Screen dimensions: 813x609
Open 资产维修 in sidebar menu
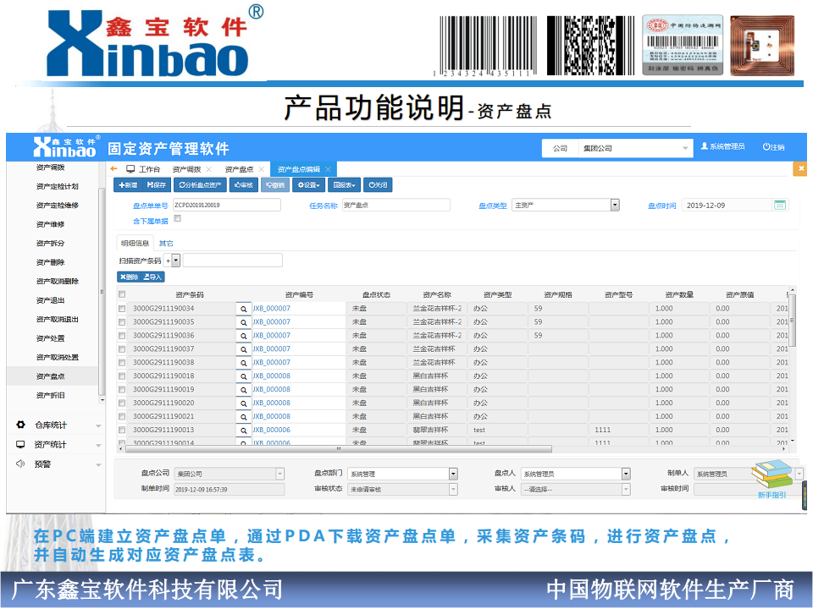point(50,224)
